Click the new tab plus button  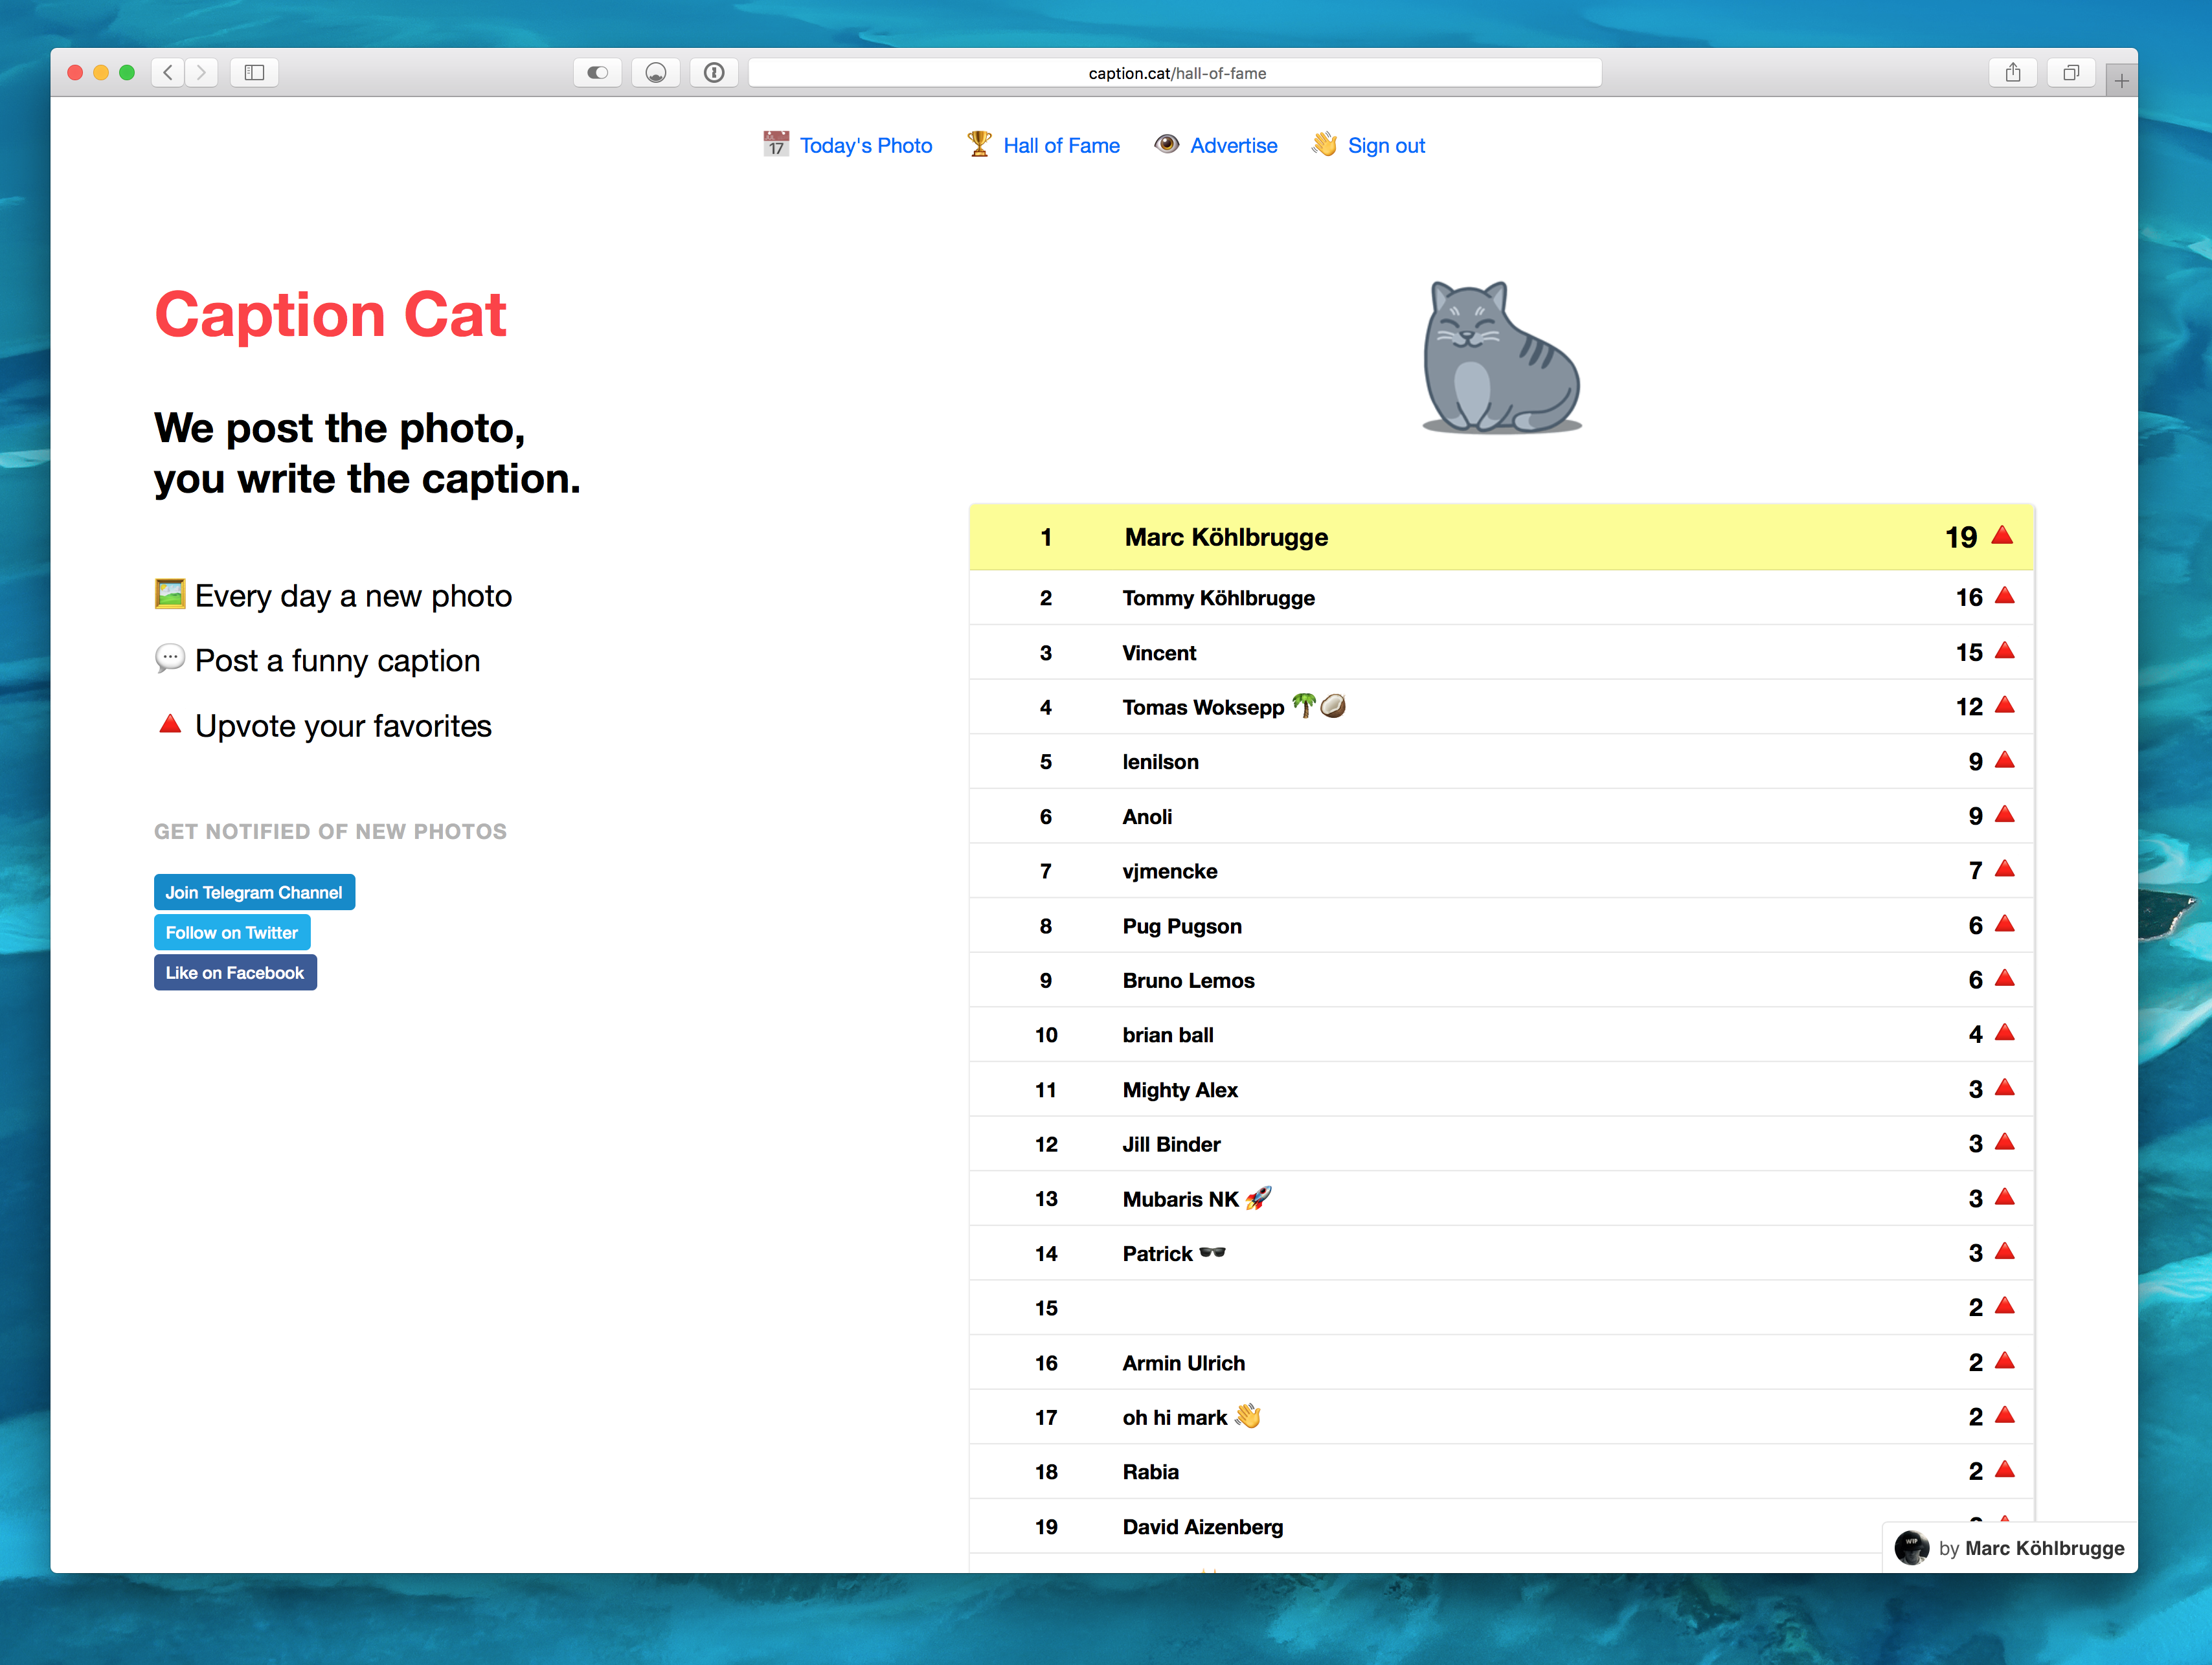pos(2120,81)
